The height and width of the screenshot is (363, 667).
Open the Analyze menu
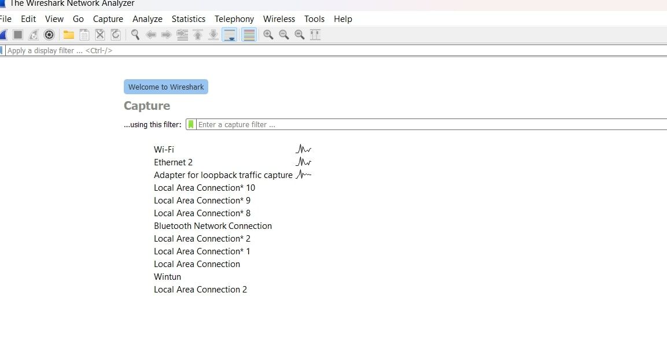(x=148, y=19)
